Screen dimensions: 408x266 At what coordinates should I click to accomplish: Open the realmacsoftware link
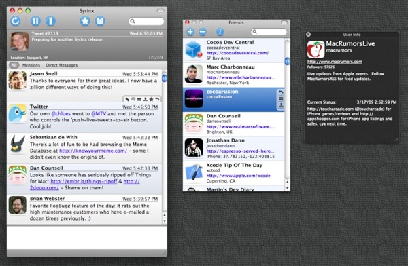[x=240, y=126]
